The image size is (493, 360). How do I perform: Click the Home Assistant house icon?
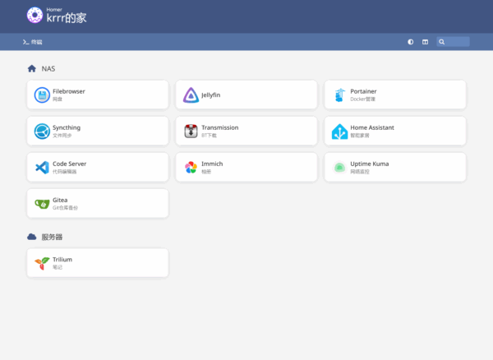(339, 132)
